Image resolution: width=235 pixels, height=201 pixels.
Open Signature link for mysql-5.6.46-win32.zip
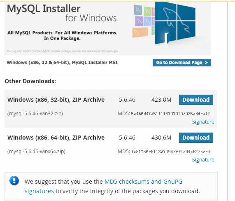point(203,122)
